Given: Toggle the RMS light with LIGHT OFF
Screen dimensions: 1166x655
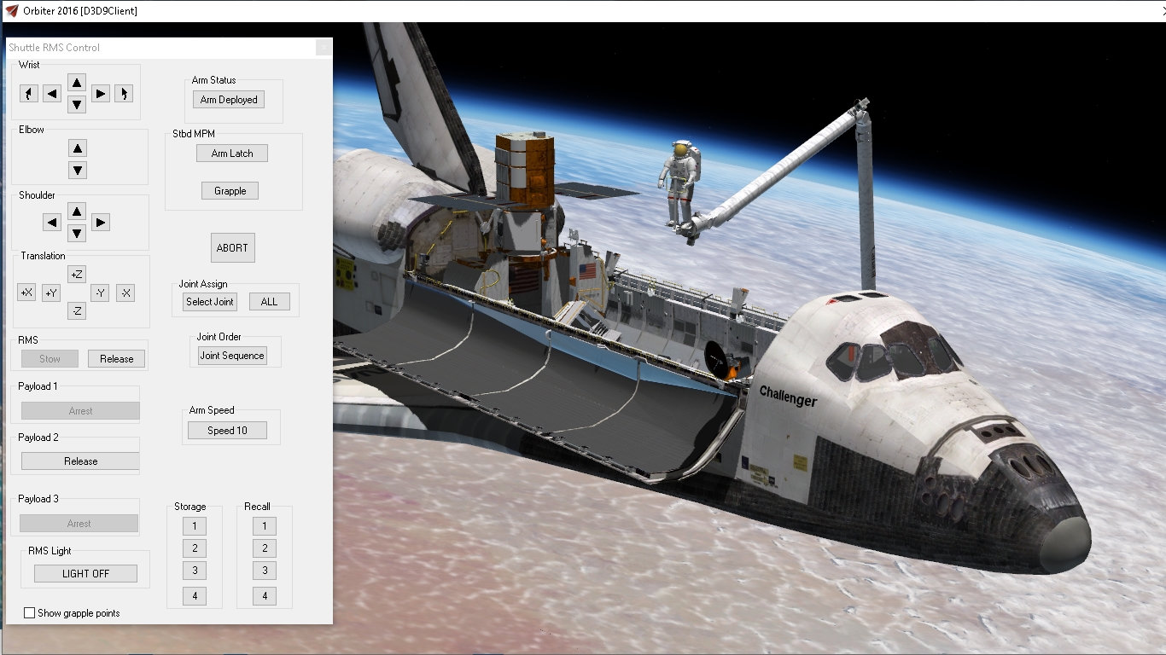Looking at the screenshot, I should pos(85,574).
